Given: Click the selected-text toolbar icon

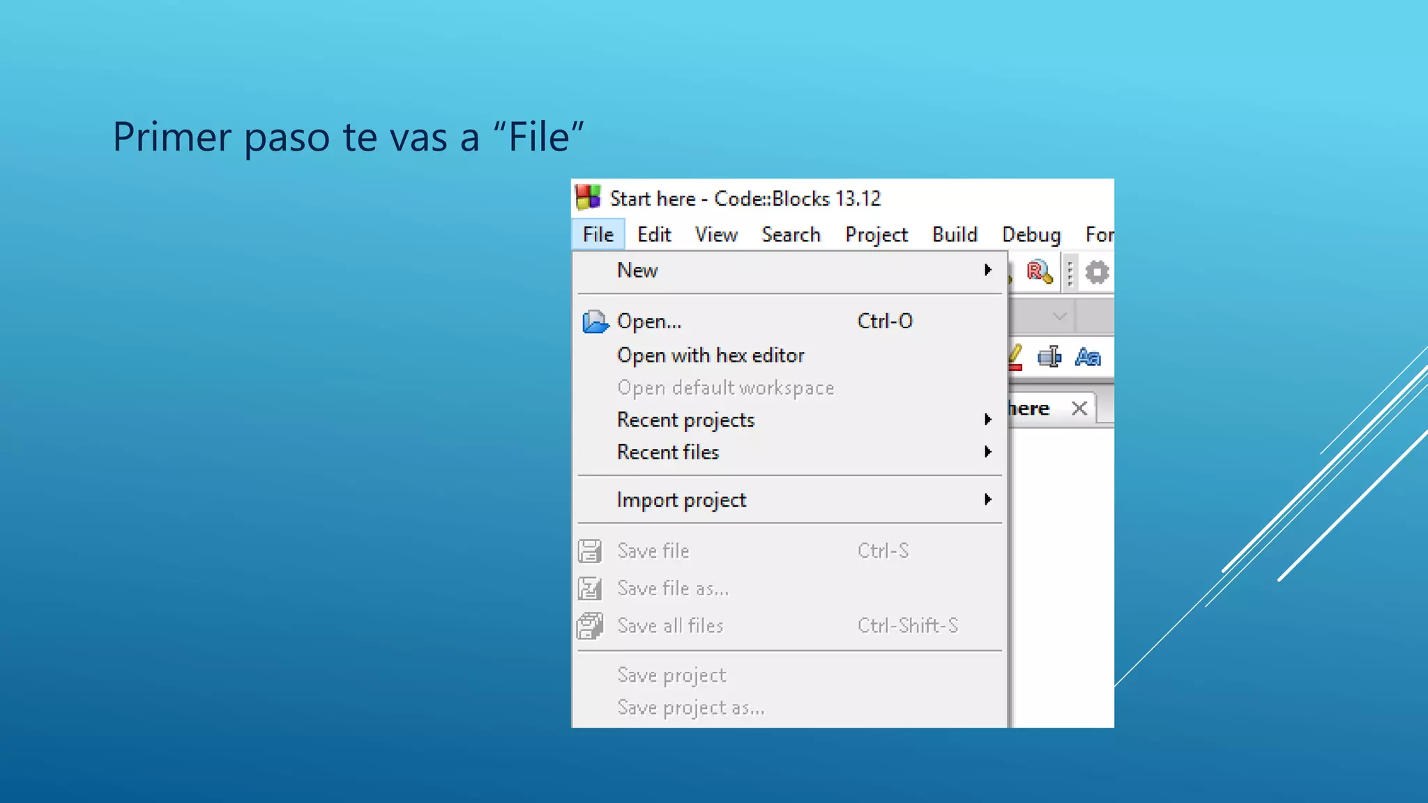Looking at the screenshot, I should click(x=1049, y=357).
